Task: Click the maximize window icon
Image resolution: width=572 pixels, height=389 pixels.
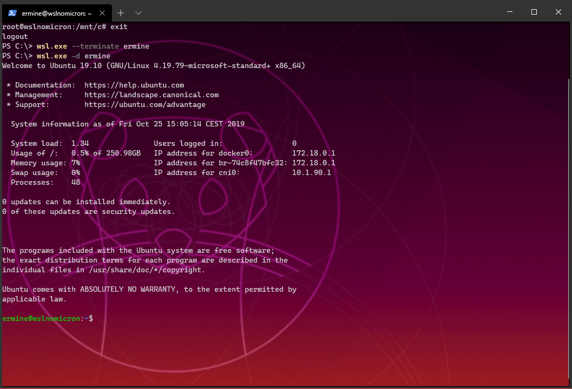Action: [534, 12]
